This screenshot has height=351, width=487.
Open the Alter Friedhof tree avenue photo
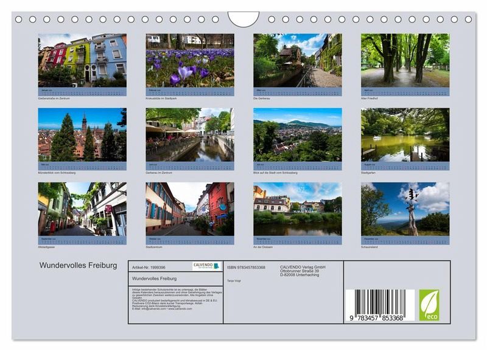[405, 60]
